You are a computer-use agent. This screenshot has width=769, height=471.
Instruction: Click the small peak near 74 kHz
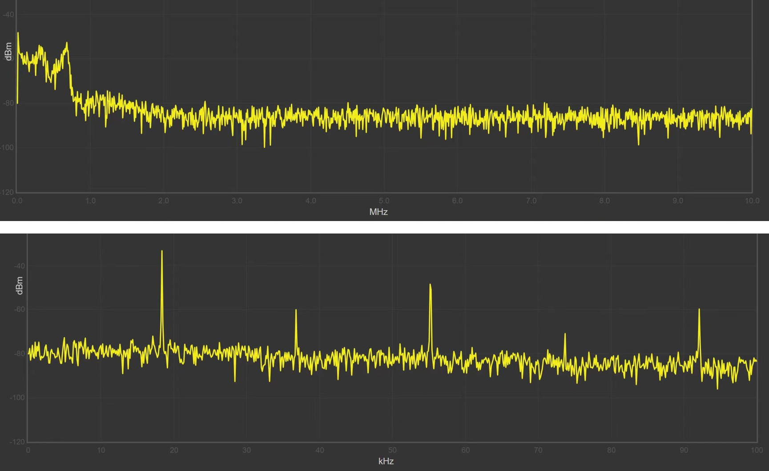pos(565,335)
